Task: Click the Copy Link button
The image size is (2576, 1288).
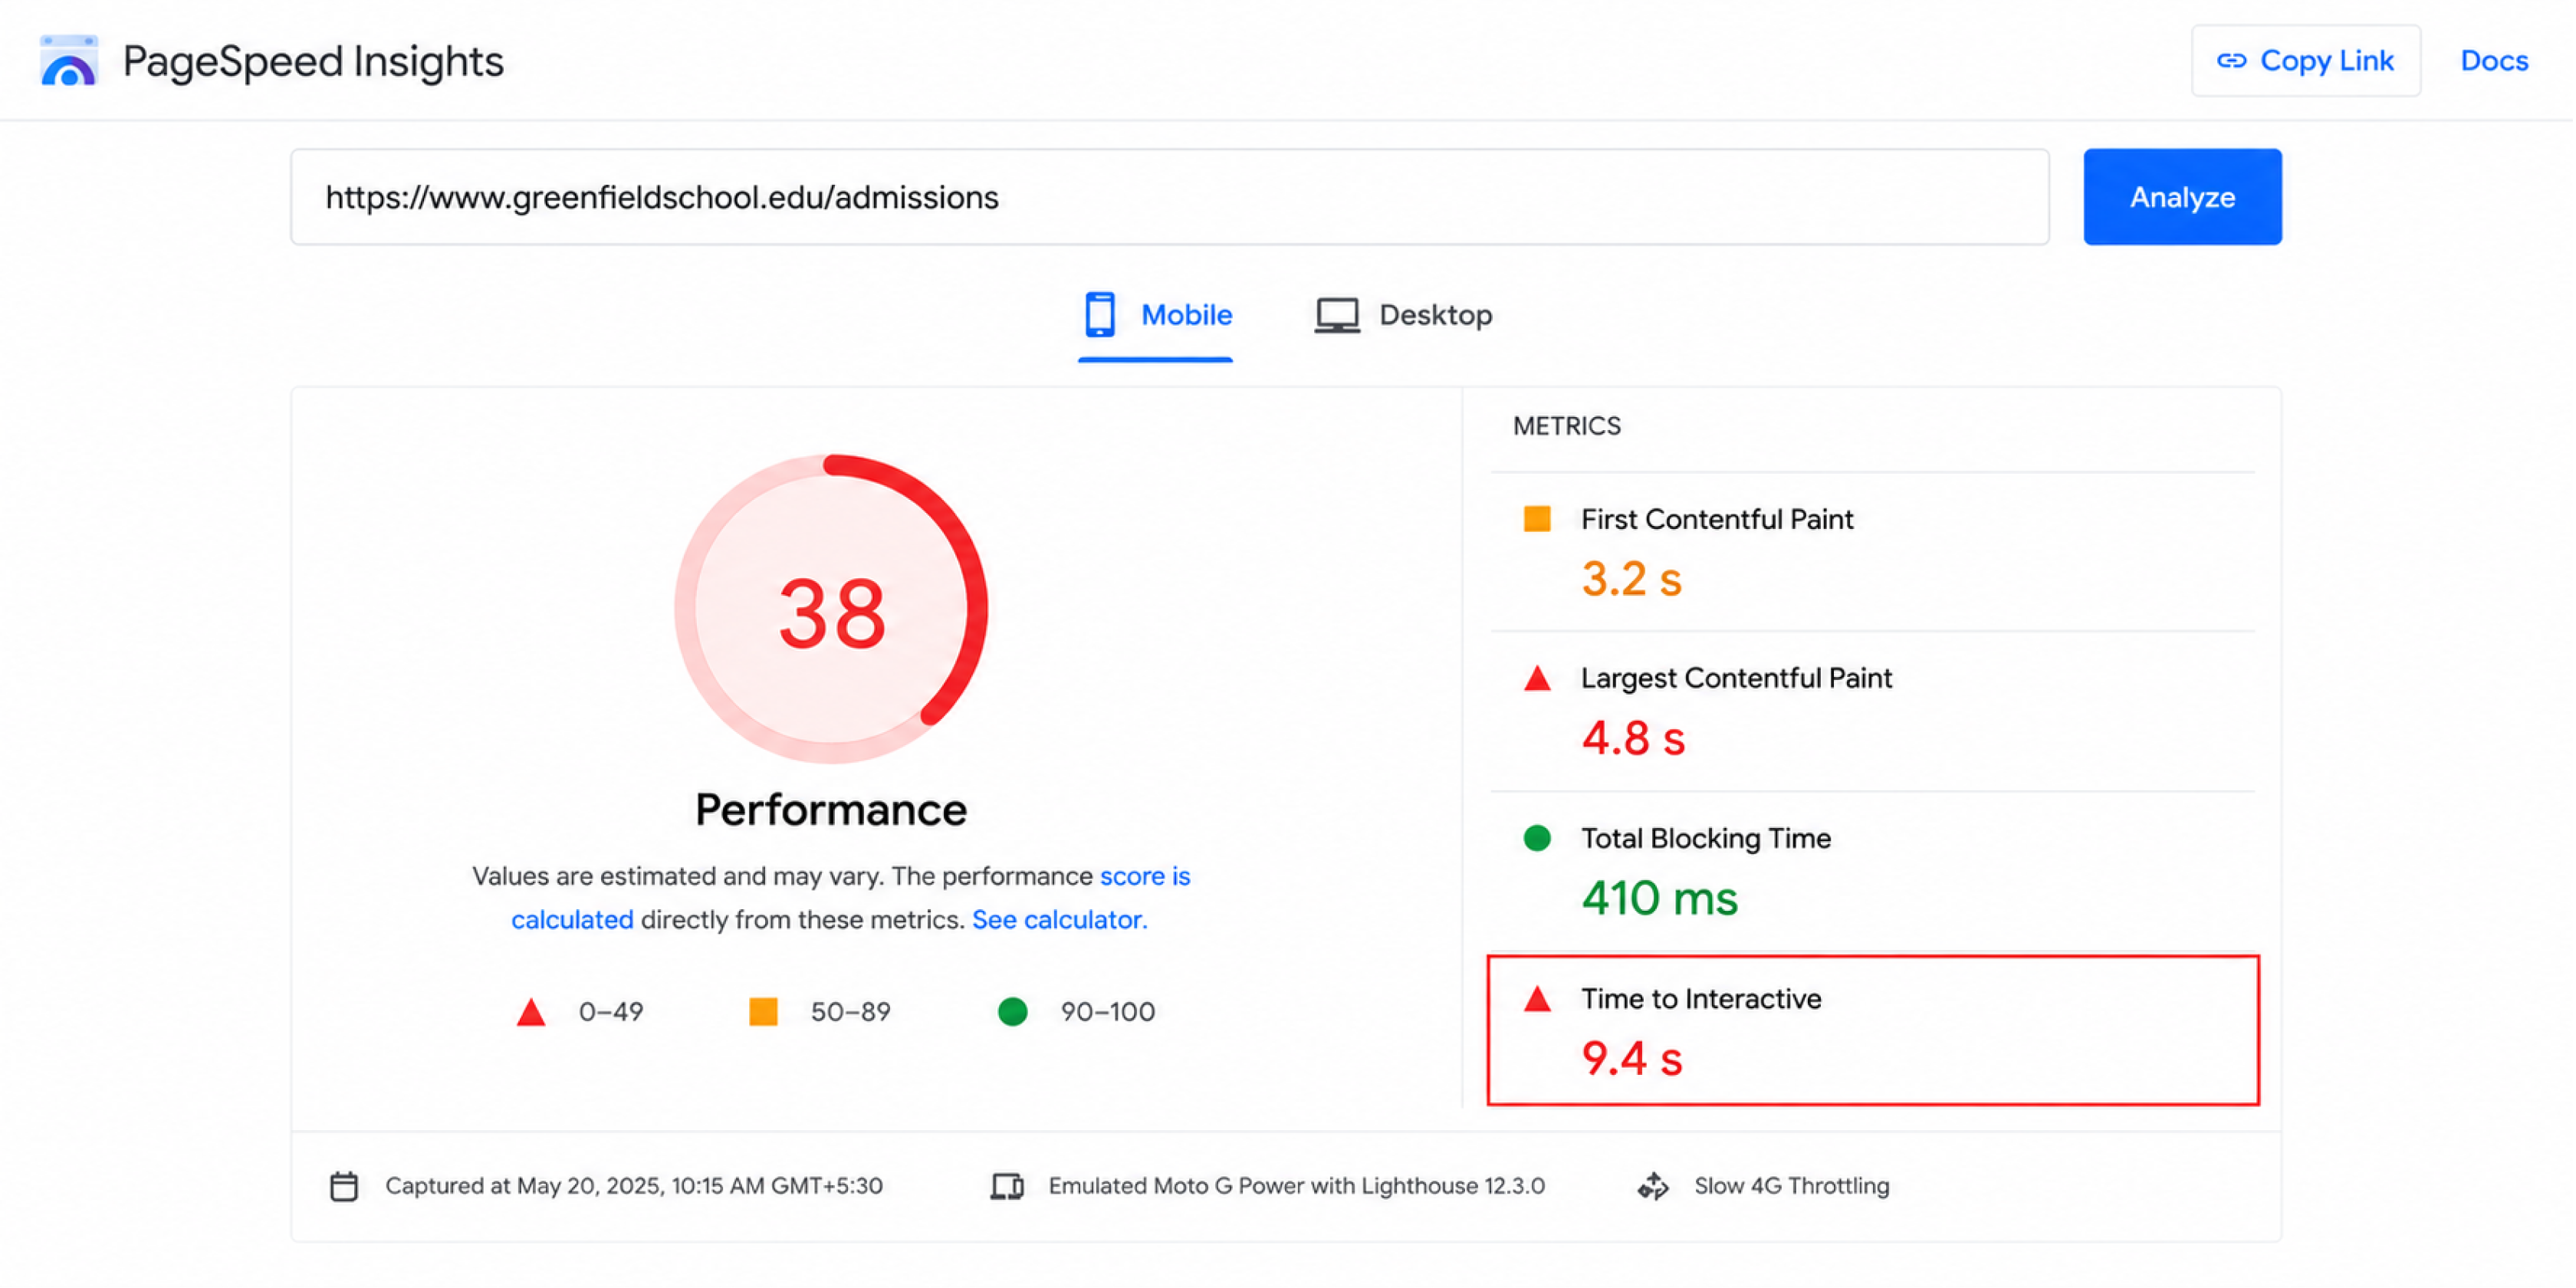Action: click(2306, 61)
